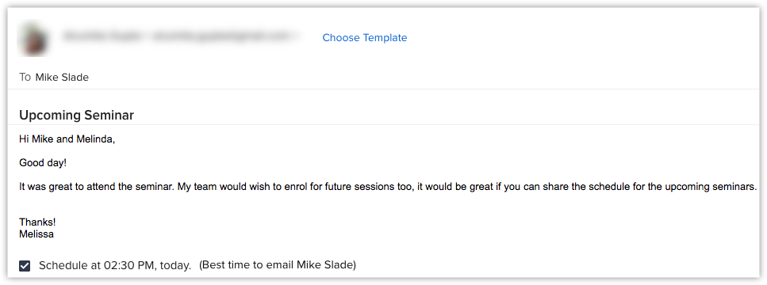767x285 pixels.
Task: Click the blurred sender profile photo
Action: [34, 38]
